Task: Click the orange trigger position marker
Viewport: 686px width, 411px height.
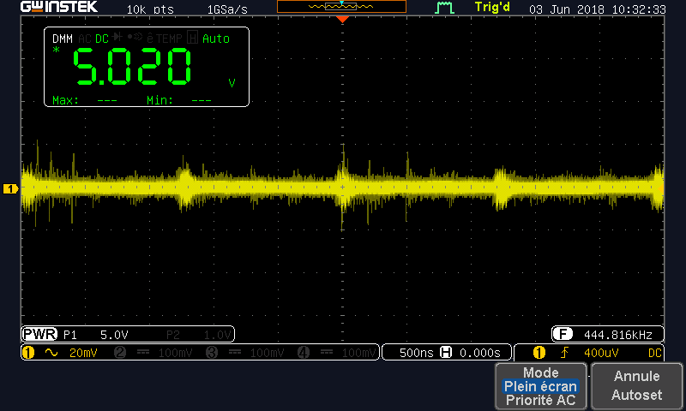Action: pos(342,19)
